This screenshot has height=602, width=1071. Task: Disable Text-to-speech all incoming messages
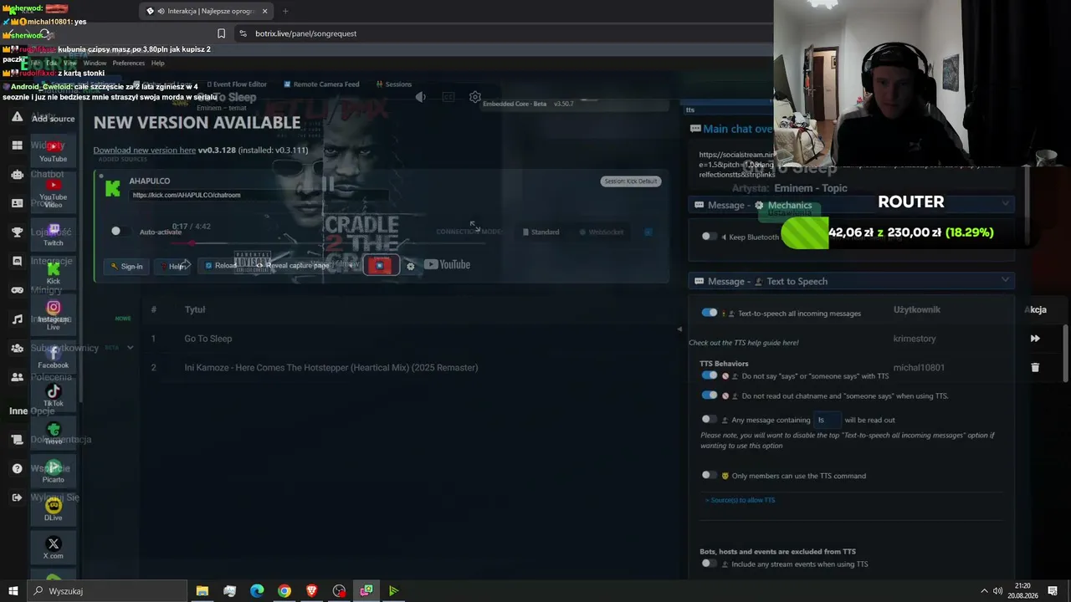(710, 313)
